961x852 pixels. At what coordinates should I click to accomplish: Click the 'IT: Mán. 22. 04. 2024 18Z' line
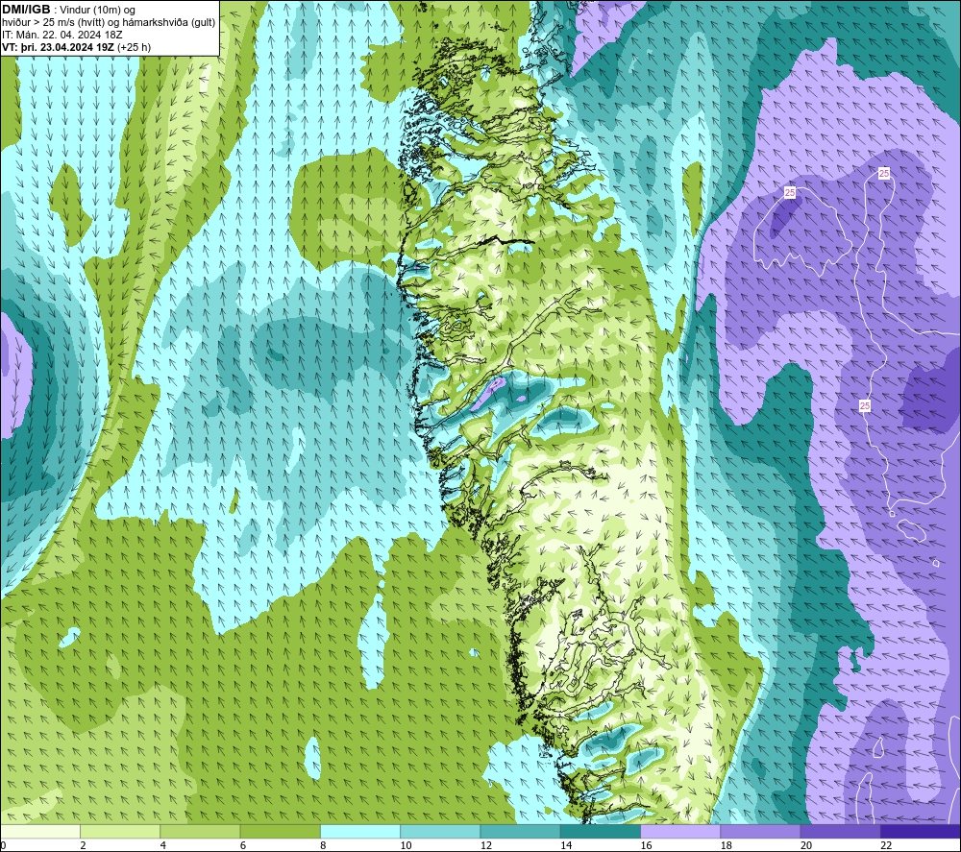(62, 35)
